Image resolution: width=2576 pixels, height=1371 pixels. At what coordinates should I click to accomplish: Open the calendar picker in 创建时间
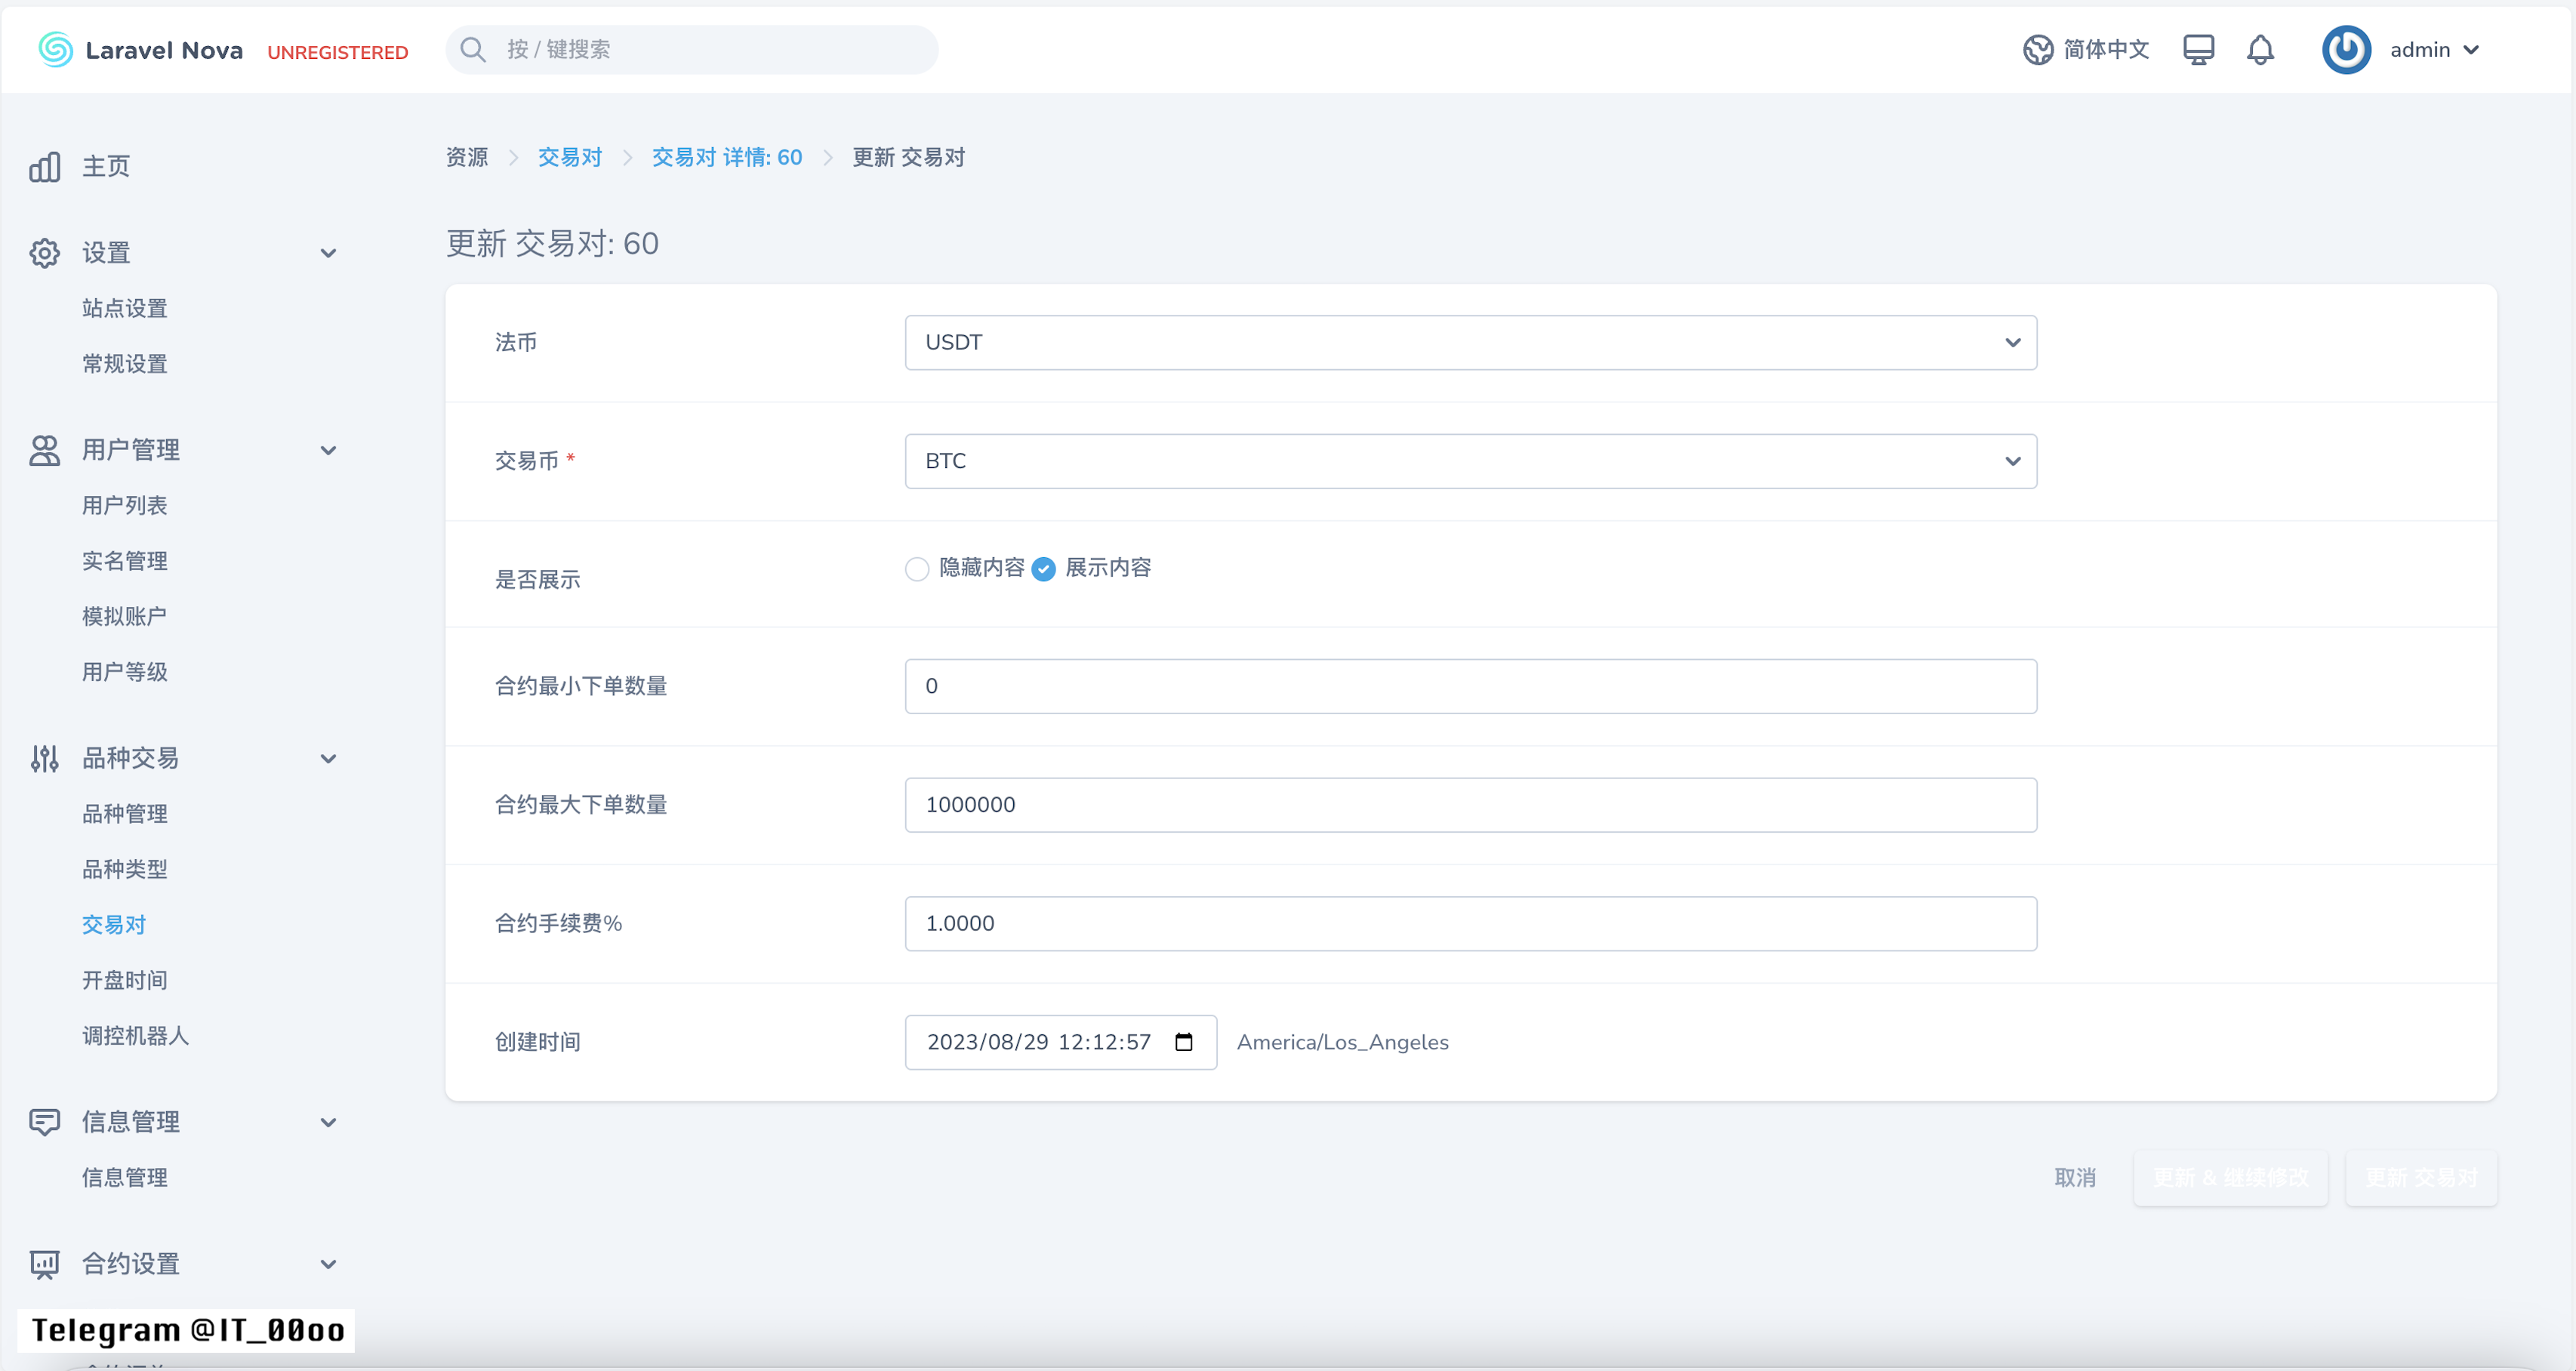pos(1184,1042)
